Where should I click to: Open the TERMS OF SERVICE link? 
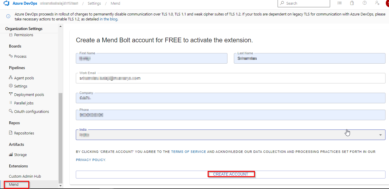188,152
